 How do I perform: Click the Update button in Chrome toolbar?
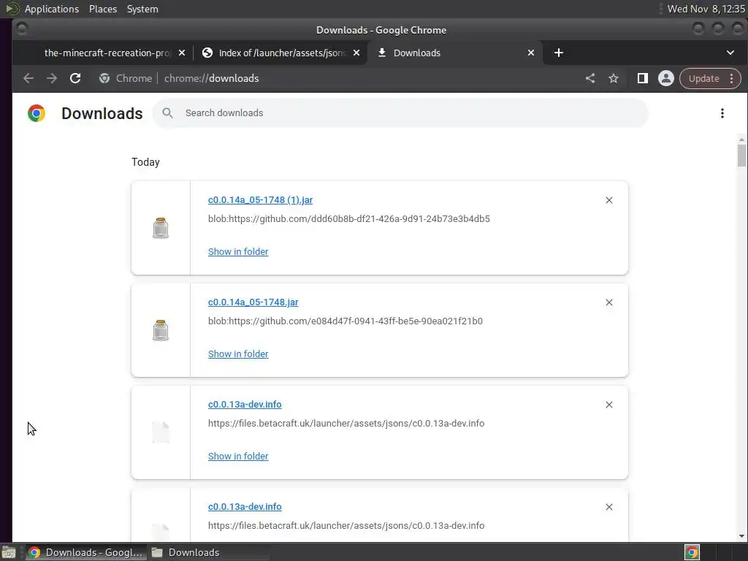point(703,78)
